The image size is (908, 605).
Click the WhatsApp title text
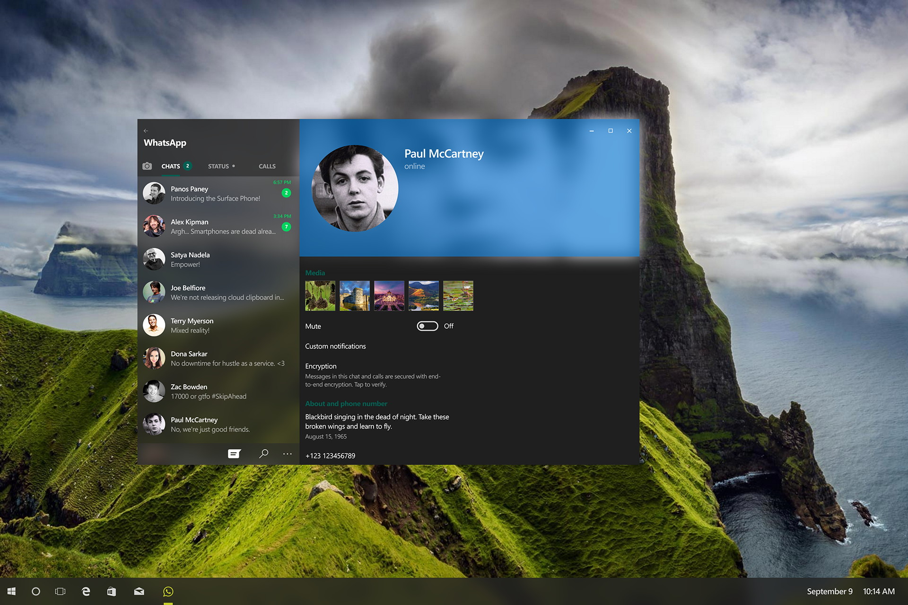165,143
